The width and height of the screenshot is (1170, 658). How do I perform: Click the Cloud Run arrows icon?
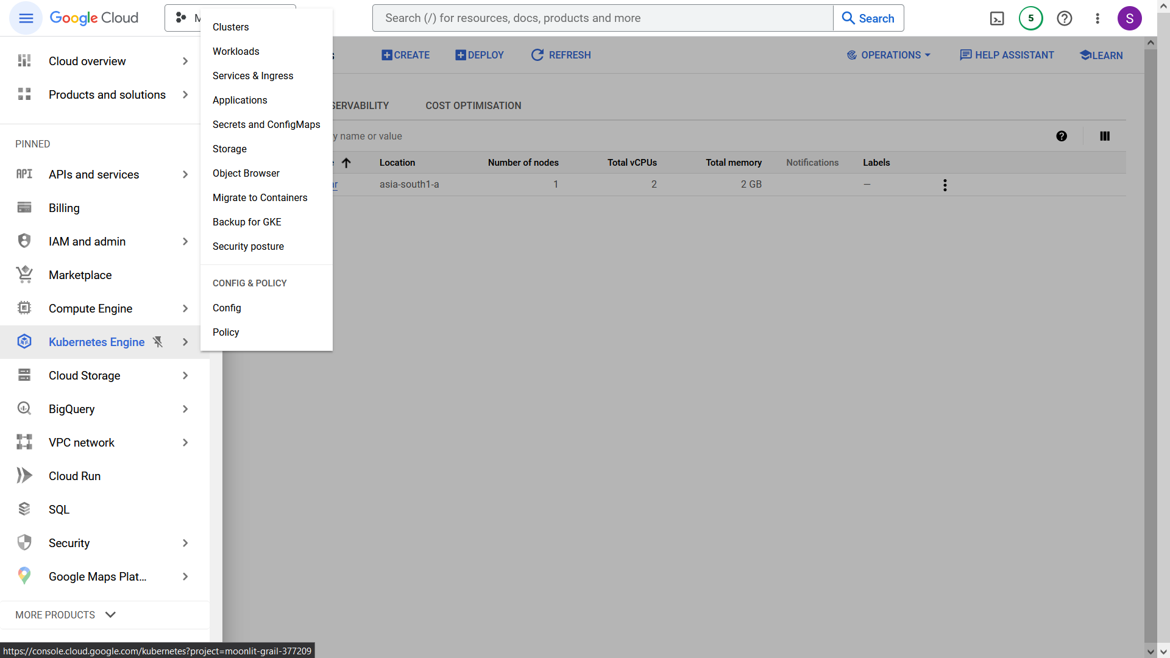tap(24, 476)
